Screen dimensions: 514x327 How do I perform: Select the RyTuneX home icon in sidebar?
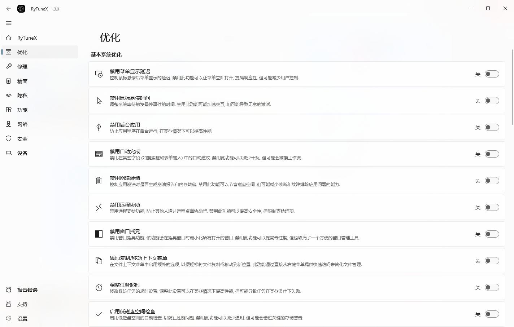click(x=8, y=37)
